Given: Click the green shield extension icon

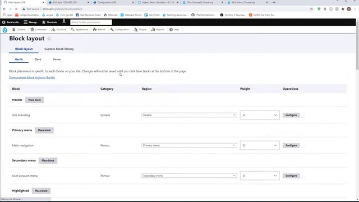Looking at the screenshot, I should (x=319, y=9).
